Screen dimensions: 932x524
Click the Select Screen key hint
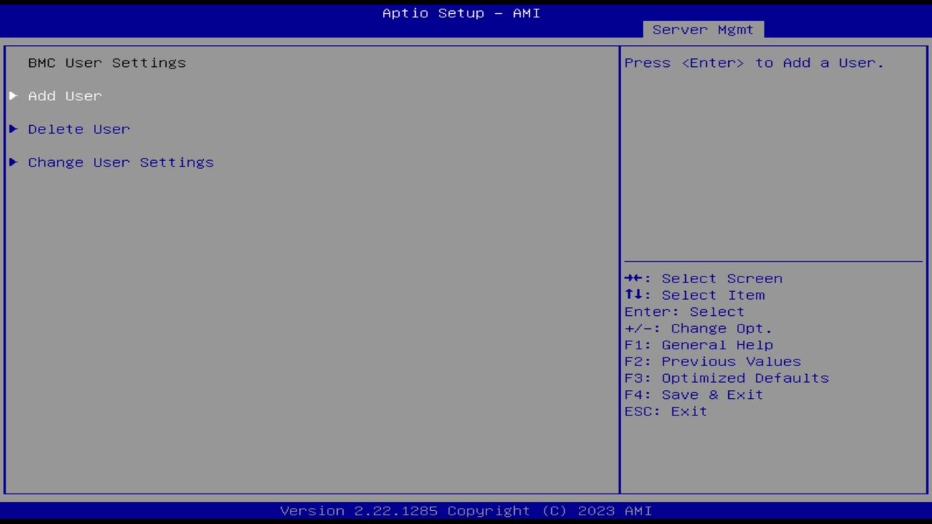703,279
